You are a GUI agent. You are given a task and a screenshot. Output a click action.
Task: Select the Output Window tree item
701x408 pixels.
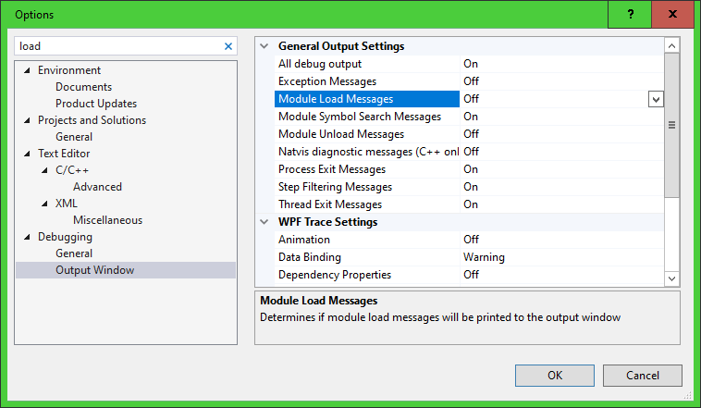click(126, 270)
